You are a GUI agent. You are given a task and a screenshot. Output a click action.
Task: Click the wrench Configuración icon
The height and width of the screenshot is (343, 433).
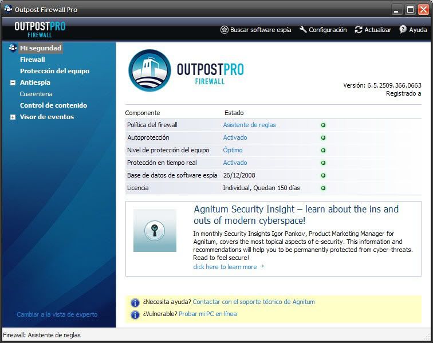(x=303, y=30)
